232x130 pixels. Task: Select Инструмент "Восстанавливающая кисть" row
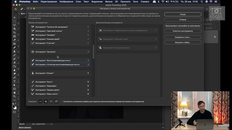click(60, 60)
